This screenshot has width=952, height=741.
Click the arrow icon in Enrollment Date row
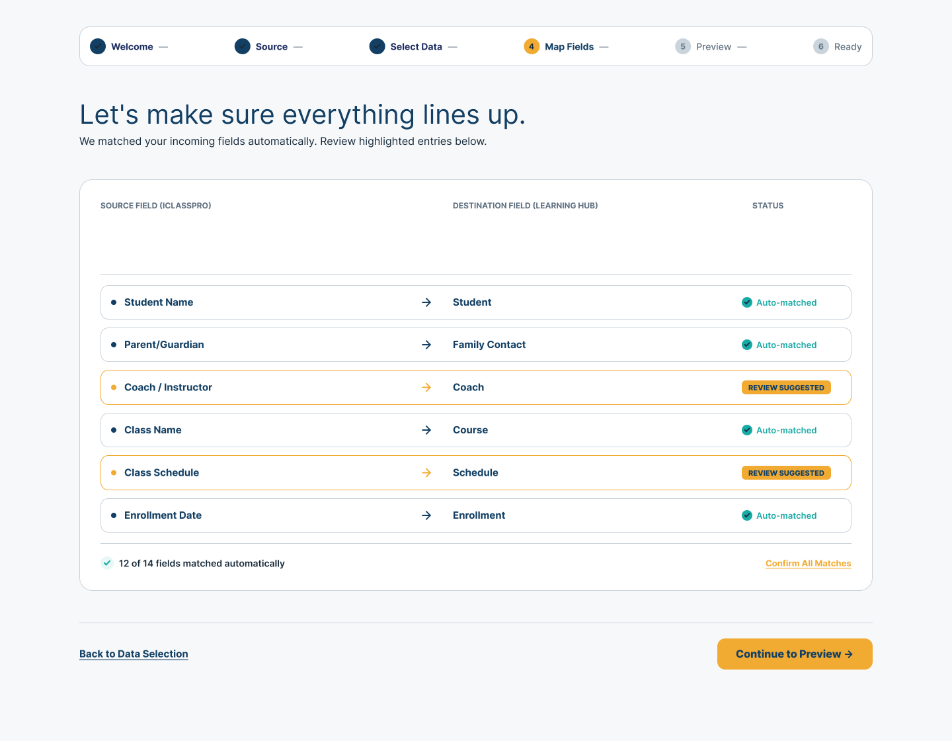426,515
